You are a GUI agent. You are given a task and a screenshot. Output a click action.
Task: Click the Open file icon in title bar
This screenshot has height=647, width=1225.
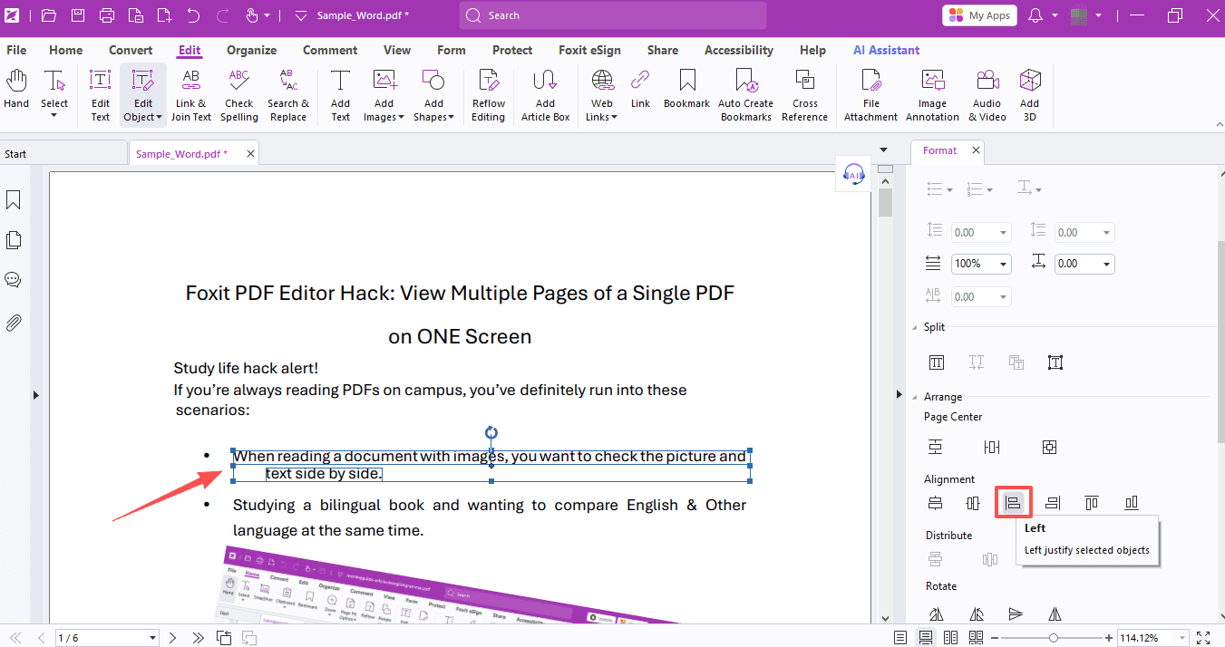[49, 15]
